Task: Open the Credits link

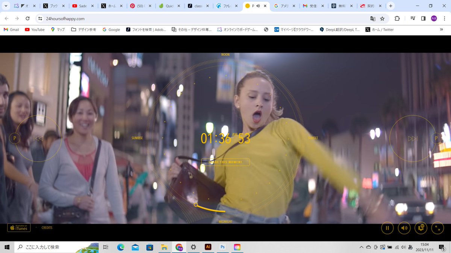Action: point(47,228)
